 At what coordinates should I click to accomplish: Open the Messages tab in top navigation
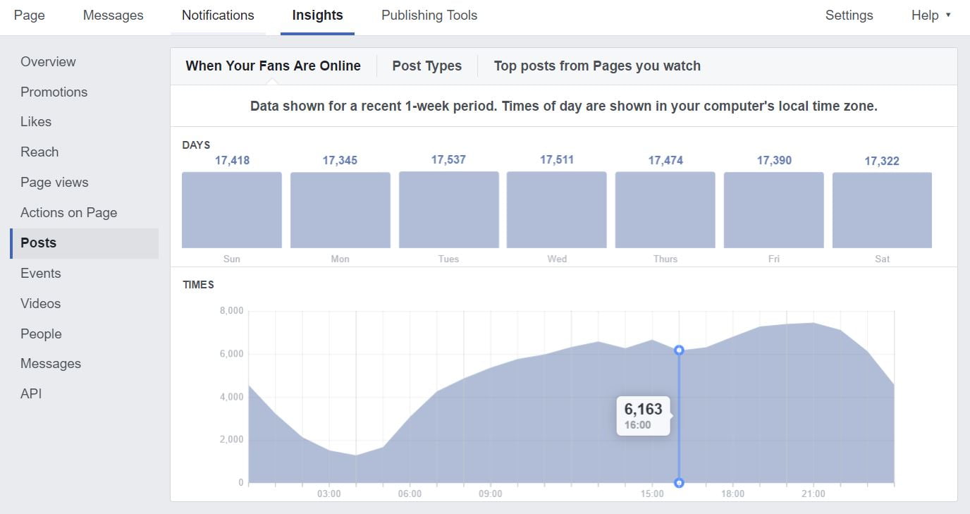coord(113,16)
